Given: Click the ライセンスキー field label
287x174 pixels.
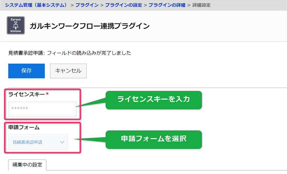Looking at the screenshot, I should click(x=27, y=94).
